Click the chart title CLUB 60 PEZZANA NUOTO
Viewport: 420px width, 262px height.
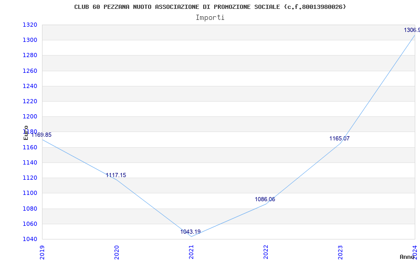click(210, 7)
